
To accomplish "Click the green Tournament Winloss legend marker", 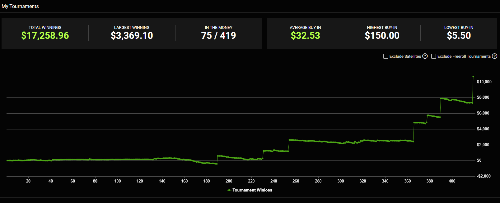I will pos(229,190).
